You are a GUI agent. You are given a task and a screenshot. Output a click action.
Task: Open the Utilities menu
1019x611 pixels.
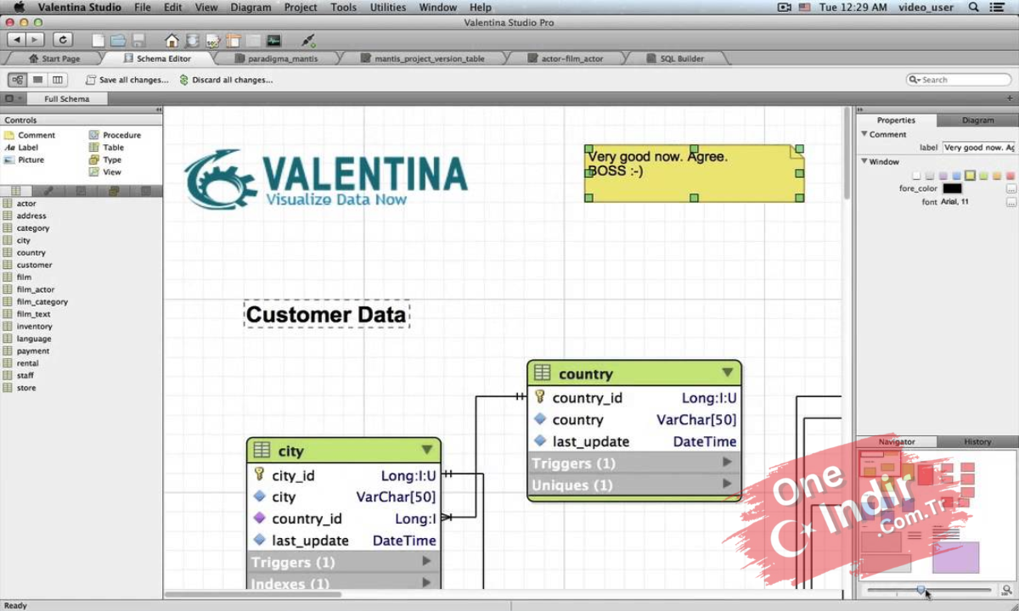[388, 7]
